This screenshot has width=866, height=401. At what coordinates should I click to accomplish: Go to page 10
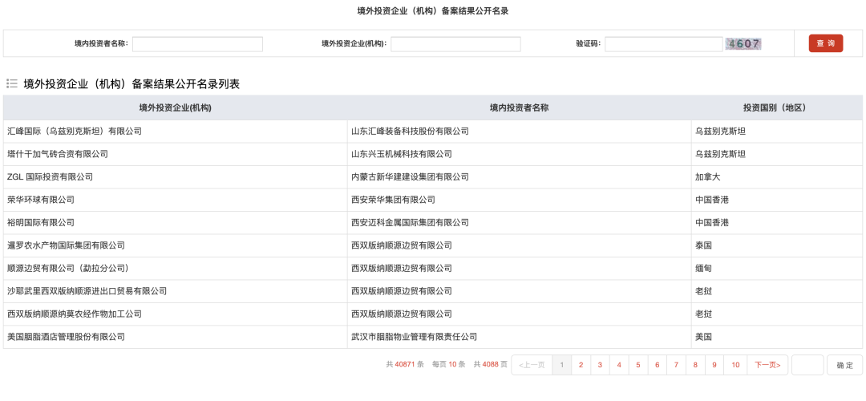pyautogui.click(x=735, y=365)
